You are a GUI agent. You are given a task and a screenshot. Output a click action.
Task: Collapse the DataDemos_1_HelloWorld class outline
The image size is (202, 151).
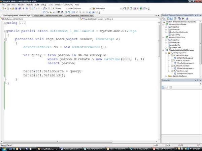click(x=5, y=31)
